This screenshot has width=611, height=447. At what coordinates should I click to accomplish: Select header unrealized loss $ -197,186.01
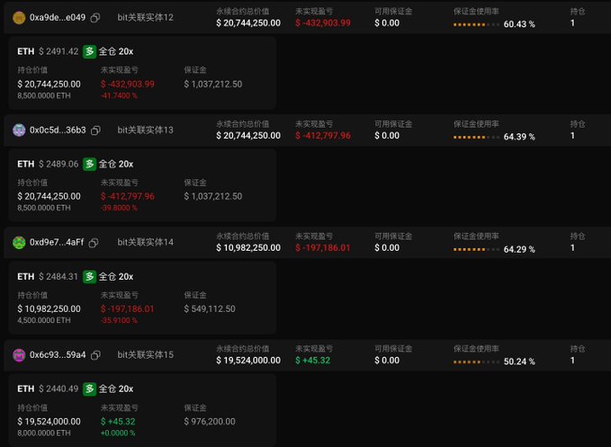point(323,248)
